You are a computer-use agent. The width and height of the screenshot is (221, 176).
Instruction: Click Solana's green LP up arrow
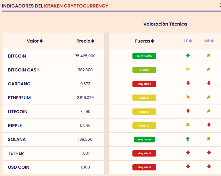pyautogui.click(x=188, y=139)
